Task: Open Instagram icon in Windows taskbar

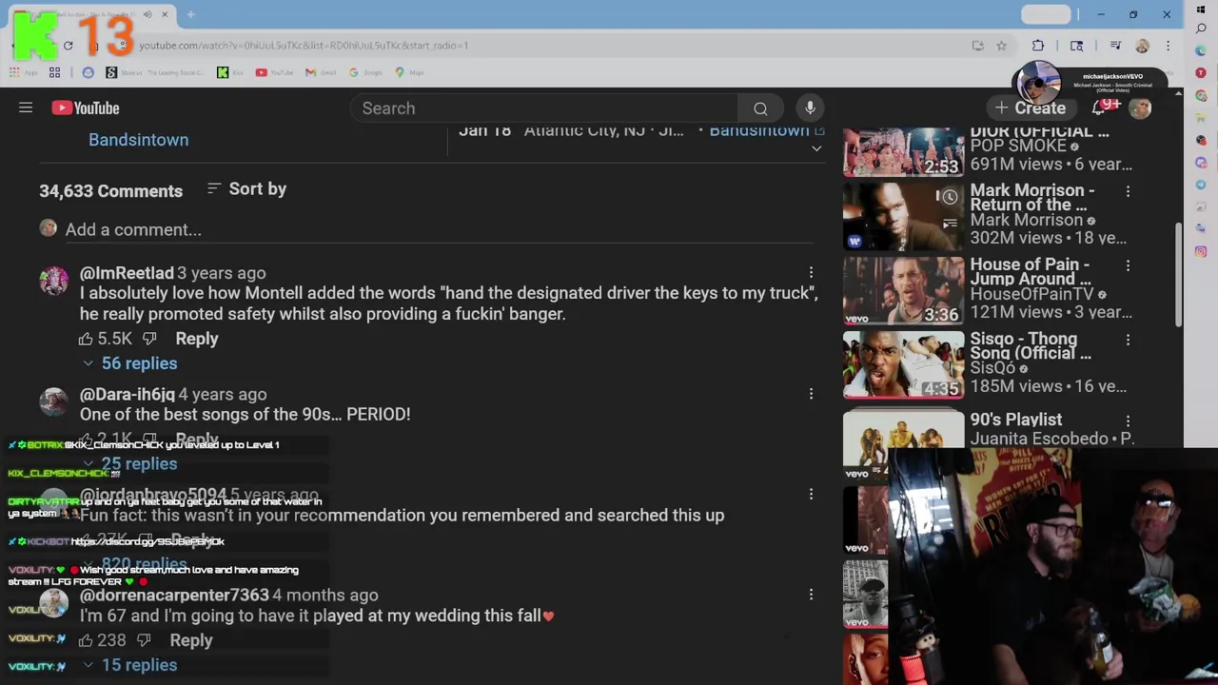Action: coord(1201,252)
